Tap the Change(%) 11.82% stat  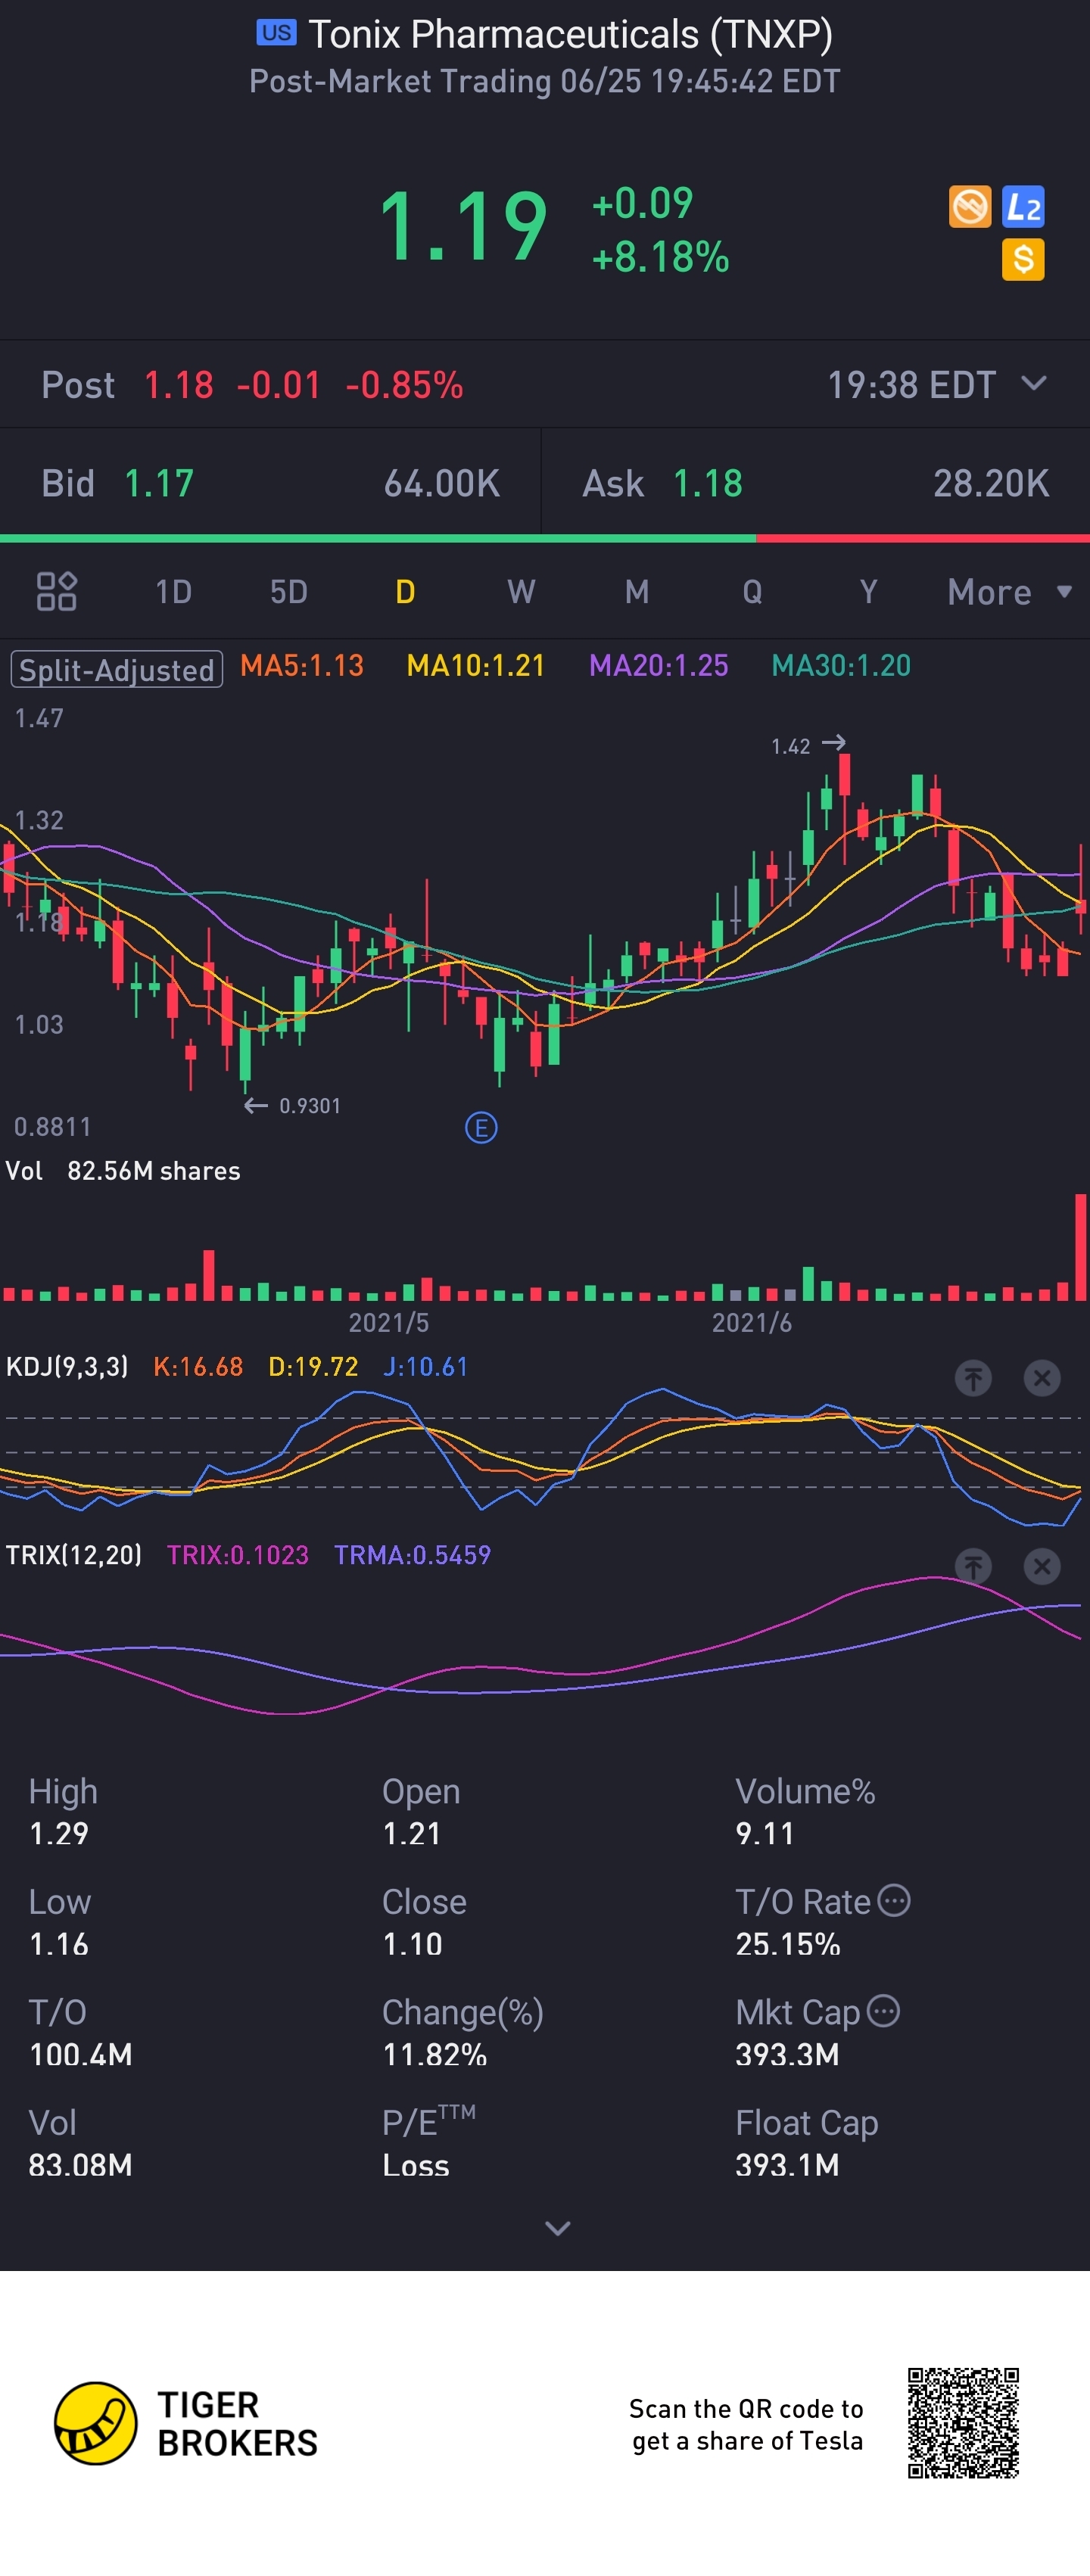click(x=462, y=2033)
